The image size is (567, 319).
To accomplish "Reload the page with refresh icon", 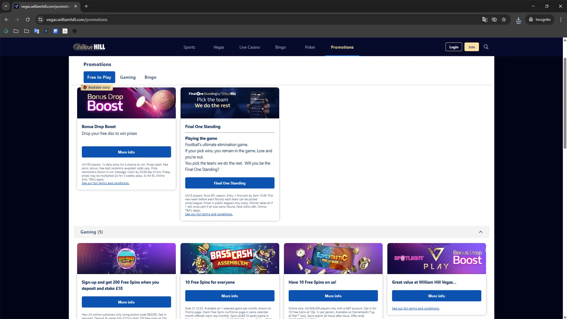I will (28, 19).
